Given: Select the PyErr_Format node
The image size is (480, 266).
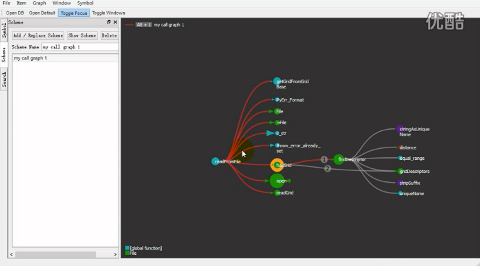Looking at the screenshot, I should (277, 100).
